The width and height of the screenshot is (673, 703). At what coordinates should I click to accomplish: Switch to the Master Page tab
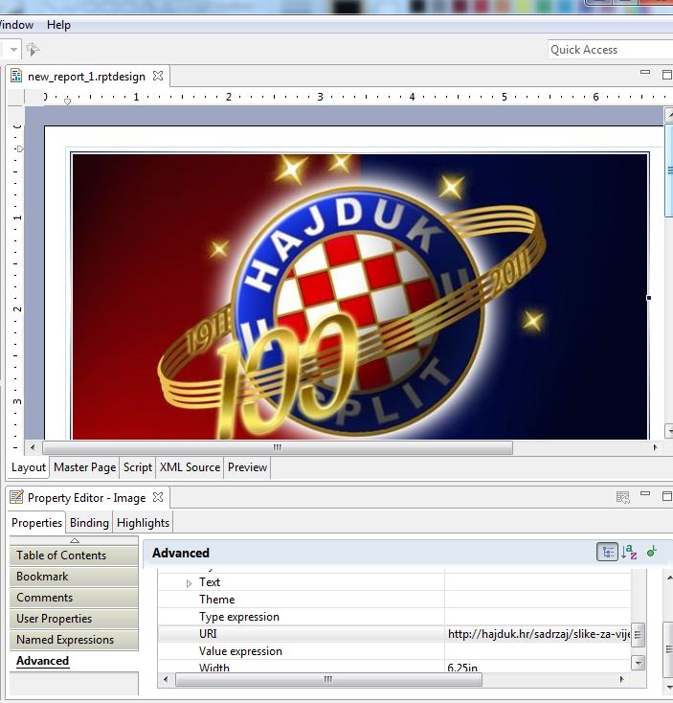pyautogui.click(x=84, y=467)
